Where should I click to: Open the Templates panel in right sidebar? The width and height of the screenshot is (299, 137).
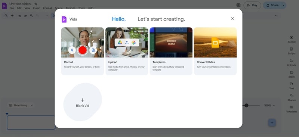[292, 109]
